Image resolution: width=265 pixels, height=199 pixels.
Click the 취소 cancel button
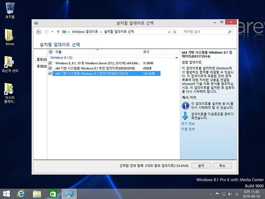click(222, 166)
